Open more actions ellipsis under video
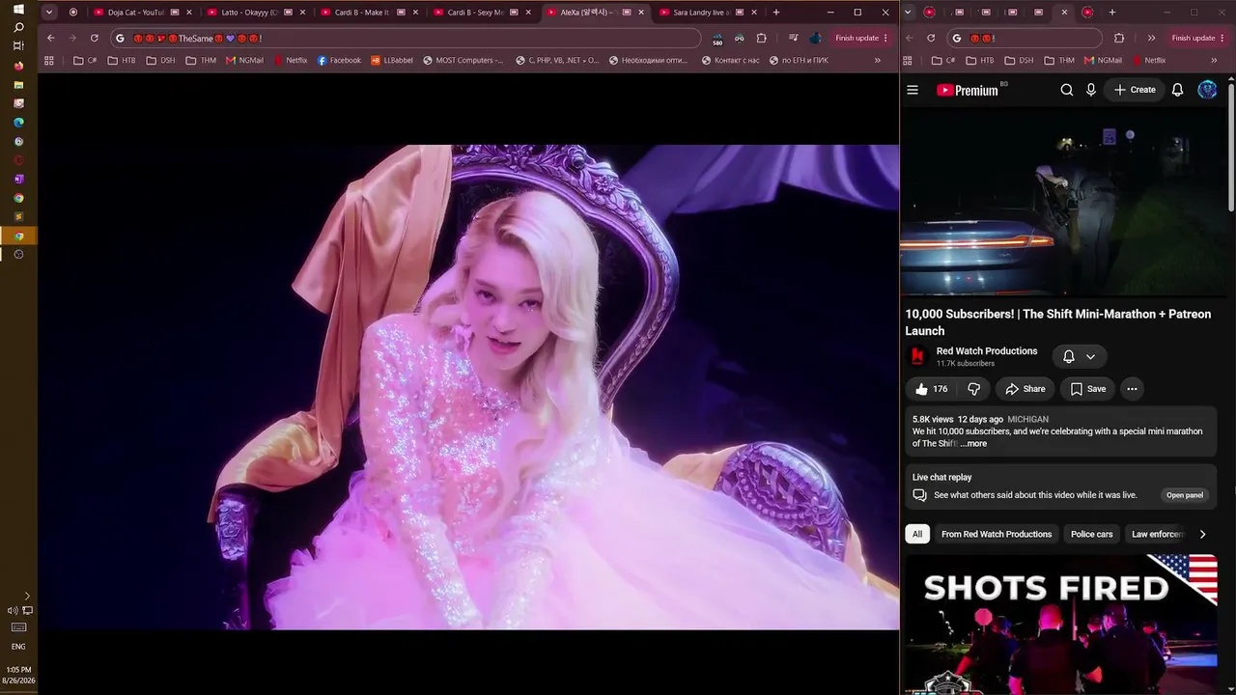Image resolution: width=1236 pixels, height=695 pixels. (1132, 389)
